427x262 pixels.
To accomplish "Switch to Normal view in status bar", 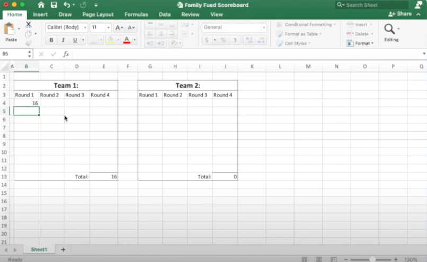I will [305, 259].
